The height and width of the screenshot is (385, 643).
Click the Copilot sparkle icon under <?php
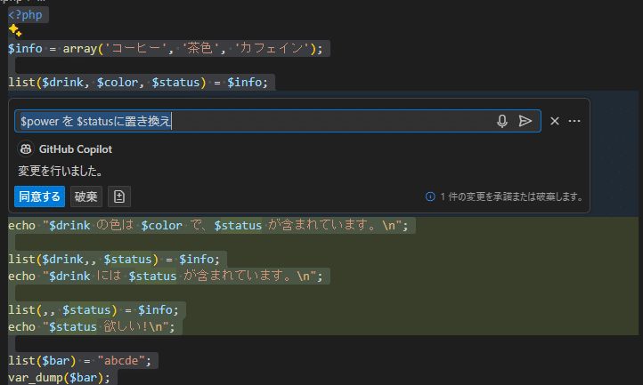(x=15, y=31)
